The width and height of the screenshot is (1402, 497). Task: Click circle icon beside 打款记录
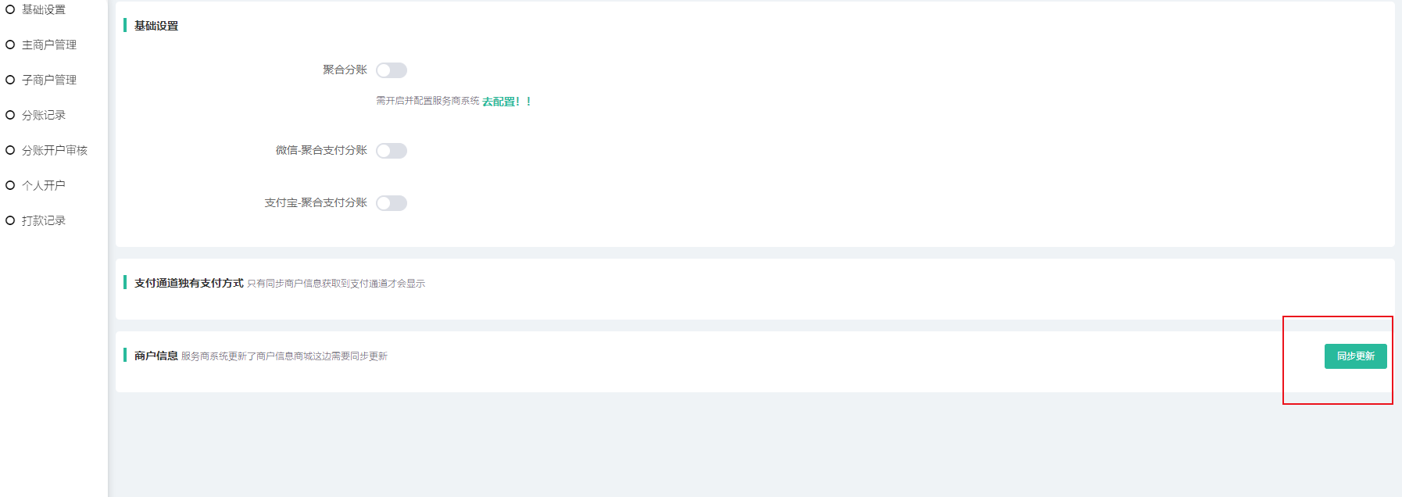point(10,220)
